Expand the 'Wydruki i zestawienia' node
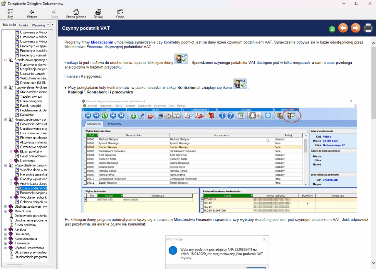The width and height of the screenshot is (376, 269). [x=6, y=248]
